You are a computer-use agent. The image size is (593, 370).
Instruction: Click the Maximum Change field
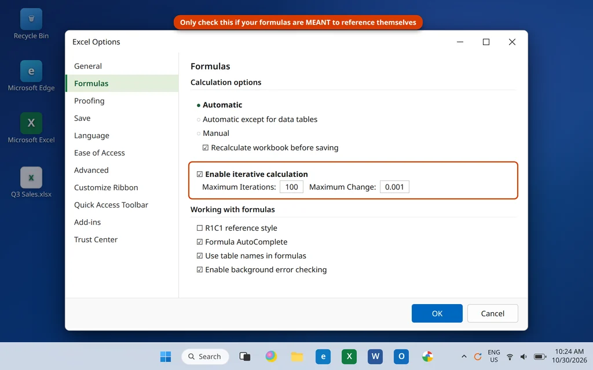click(x=394, y=187)
